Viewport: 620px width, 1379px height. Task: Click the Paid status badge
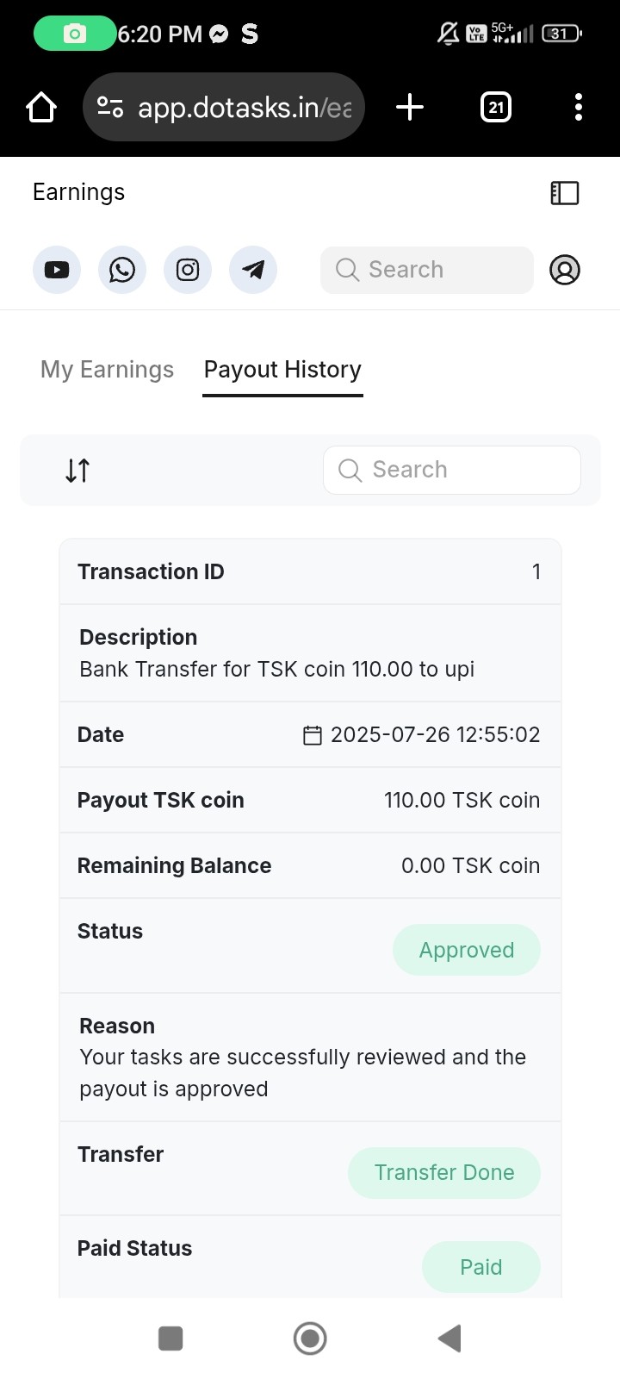click(480, 1267)
